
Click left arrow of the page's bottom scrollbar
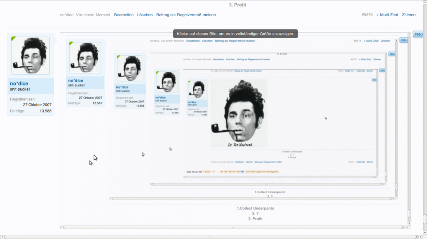pyautogui.click(x=2, y=237)
